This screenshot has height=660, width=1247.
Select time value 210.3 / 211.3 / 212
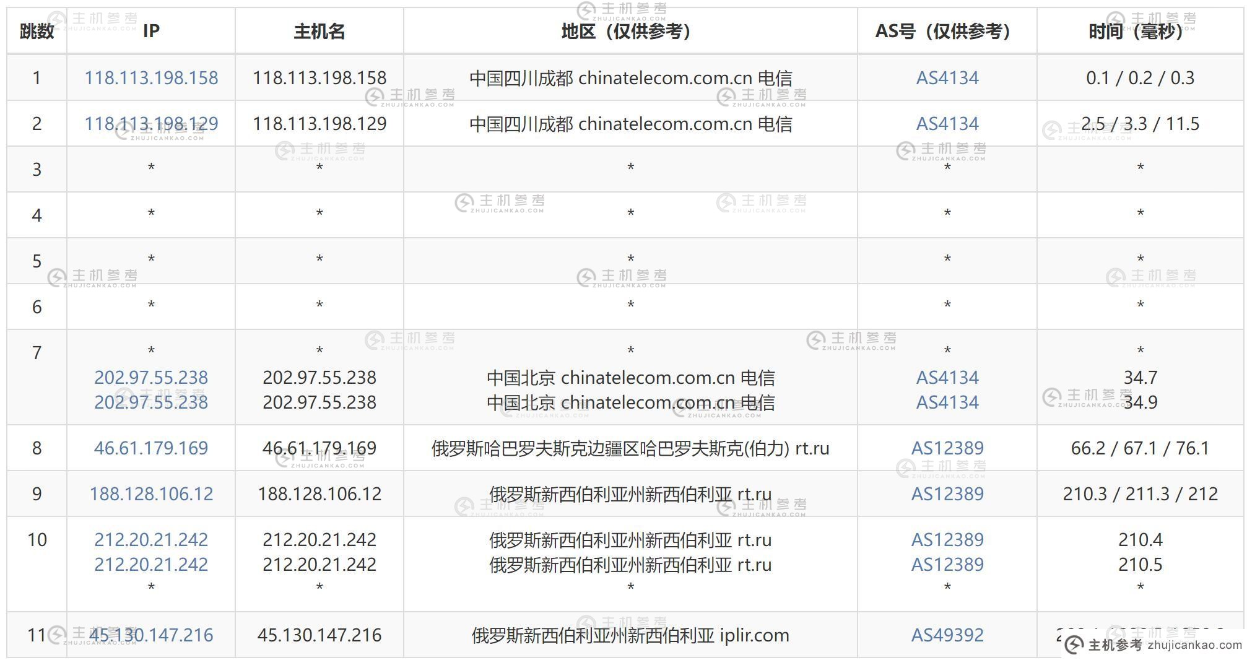1141,494
